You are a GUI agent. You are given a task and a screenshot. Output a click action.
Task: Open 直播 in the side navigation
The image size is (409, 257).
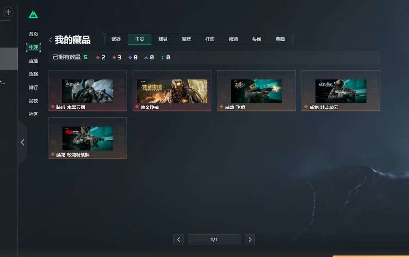[33, 61]
